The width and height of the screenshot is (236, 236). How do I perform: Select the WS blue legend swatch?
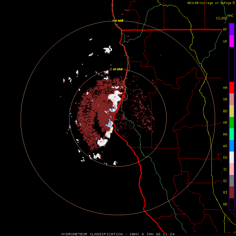tap(232, 146)
